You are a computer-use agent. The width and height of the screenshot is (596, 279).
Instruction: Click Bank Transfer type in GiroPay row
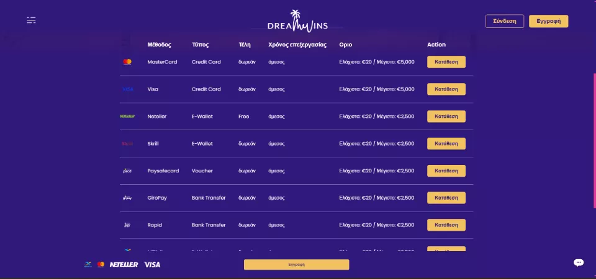coord(209,198)
